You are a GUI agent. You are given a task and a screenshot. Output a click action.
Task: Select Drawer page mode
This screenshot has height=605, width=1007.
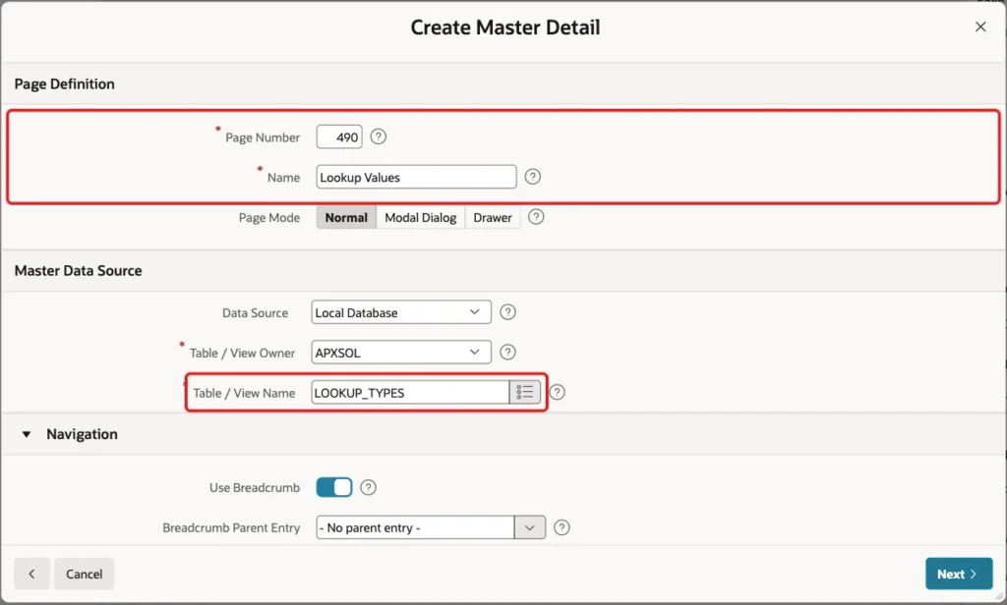tap(493, 217)
